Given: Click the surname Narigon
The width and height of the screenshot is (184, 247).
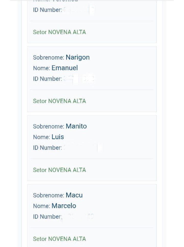Looking at the screenshot, I should (x=77, y=57).
